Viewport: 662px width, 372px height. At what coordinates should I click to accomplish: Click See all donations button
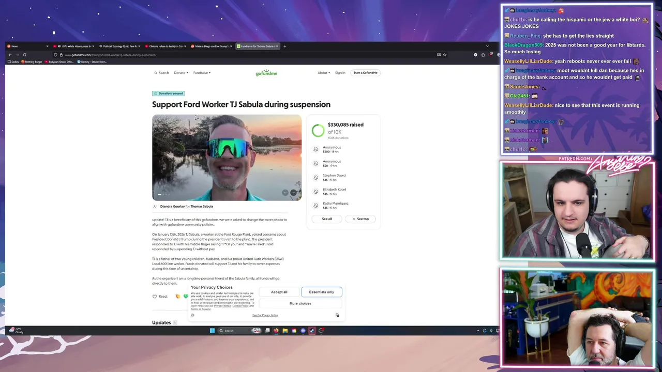coord(327,219)
